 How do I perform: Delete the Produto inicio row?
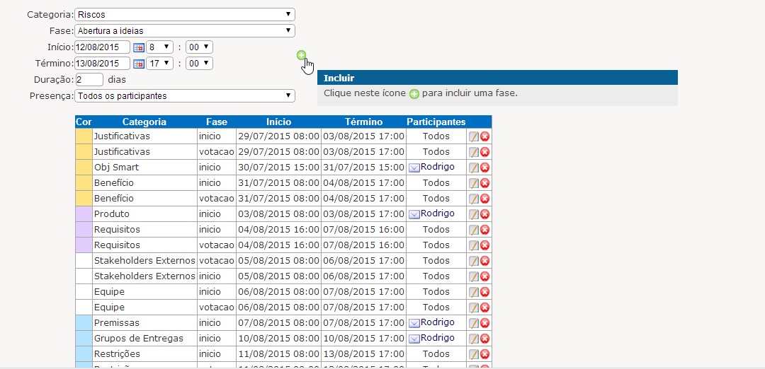click(485, 214)
